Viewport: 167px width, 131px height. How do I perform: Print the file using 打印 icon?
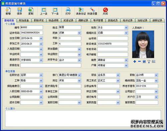coord(68,11)
